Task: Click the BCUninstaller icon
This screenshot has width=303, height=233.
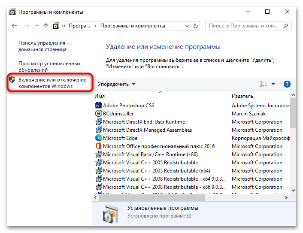Action: (x=99, y=113)
